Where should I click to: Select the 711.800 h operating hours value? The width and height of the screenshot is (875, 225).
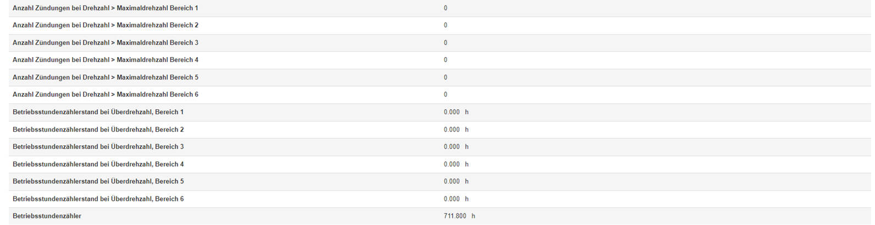tap(459, 216)
